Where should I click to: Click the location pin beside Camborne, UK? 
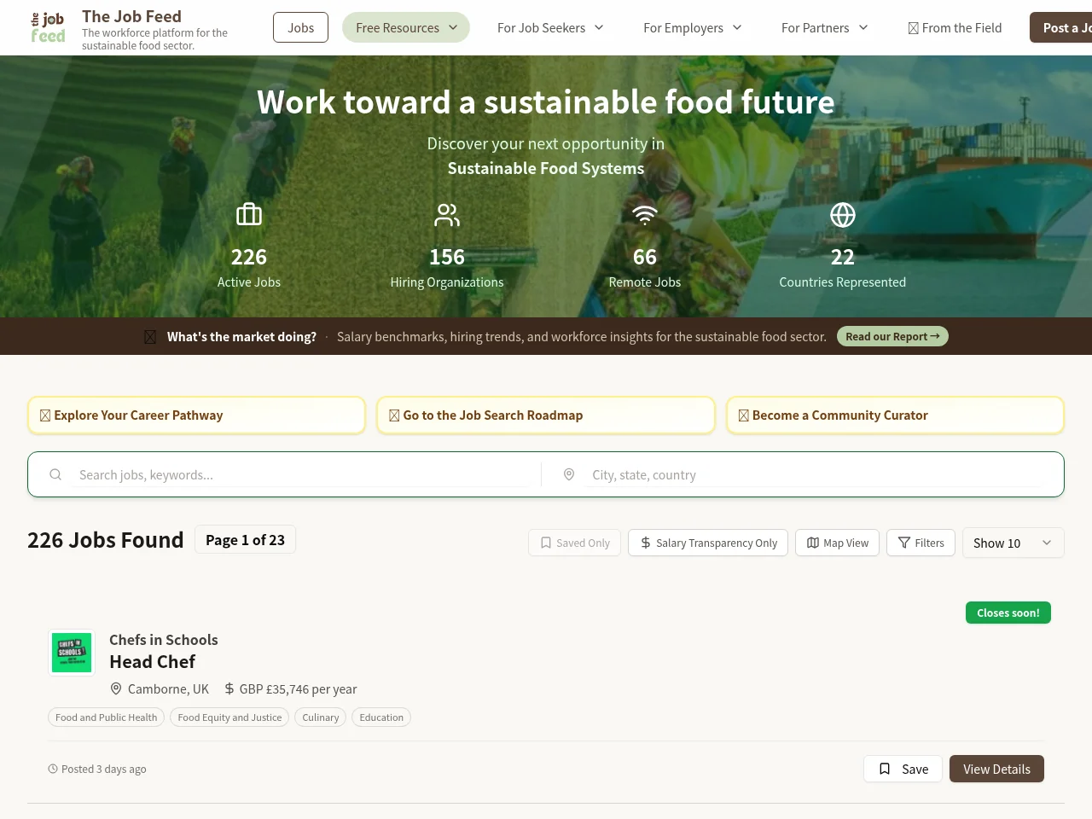point(116,688)
